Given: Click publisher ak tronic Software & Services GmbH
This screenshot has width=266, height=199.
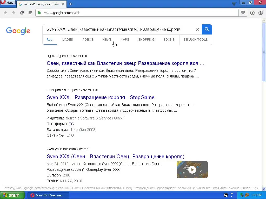Looking at the screenshot, I should point(95,118).
